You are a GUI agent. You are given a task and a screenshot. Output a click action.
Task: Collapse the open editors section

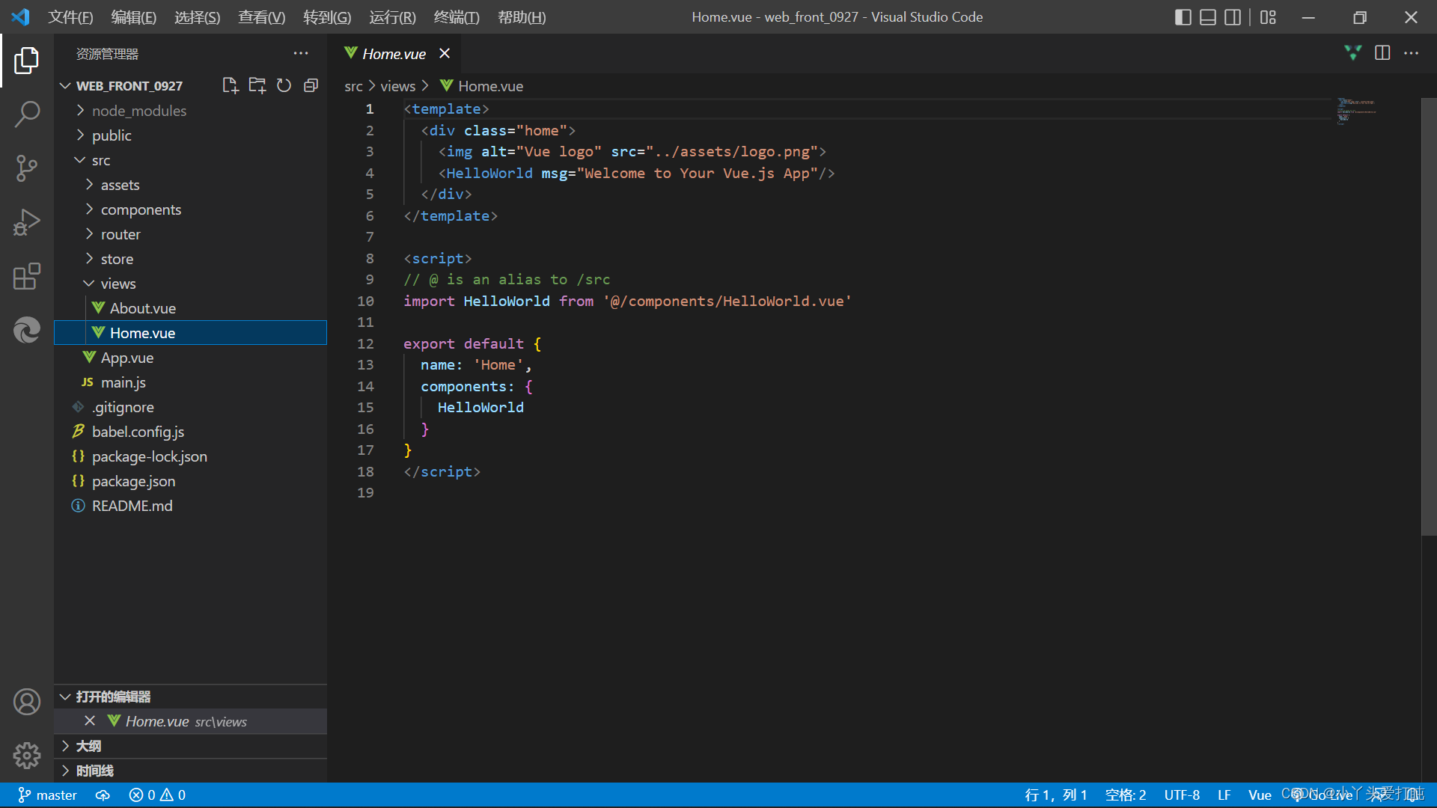65,697
